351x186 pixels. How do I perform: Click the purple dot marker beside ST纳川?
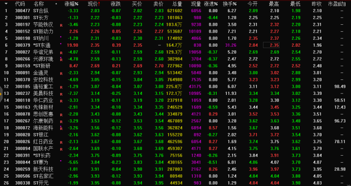click(61, 36)
